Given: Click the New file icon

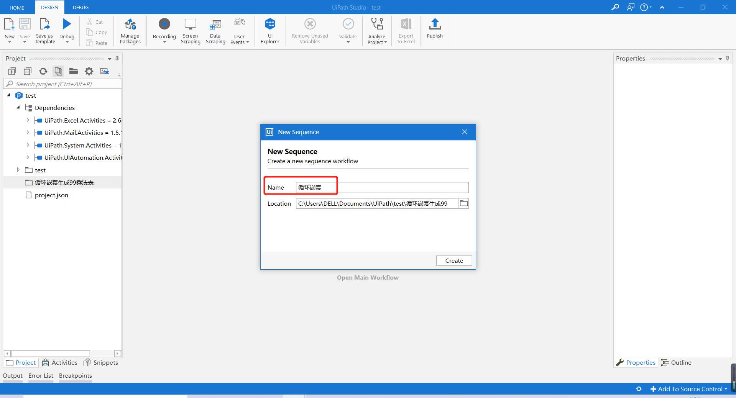Looking at the screenshot, I should tap(9, 25).
